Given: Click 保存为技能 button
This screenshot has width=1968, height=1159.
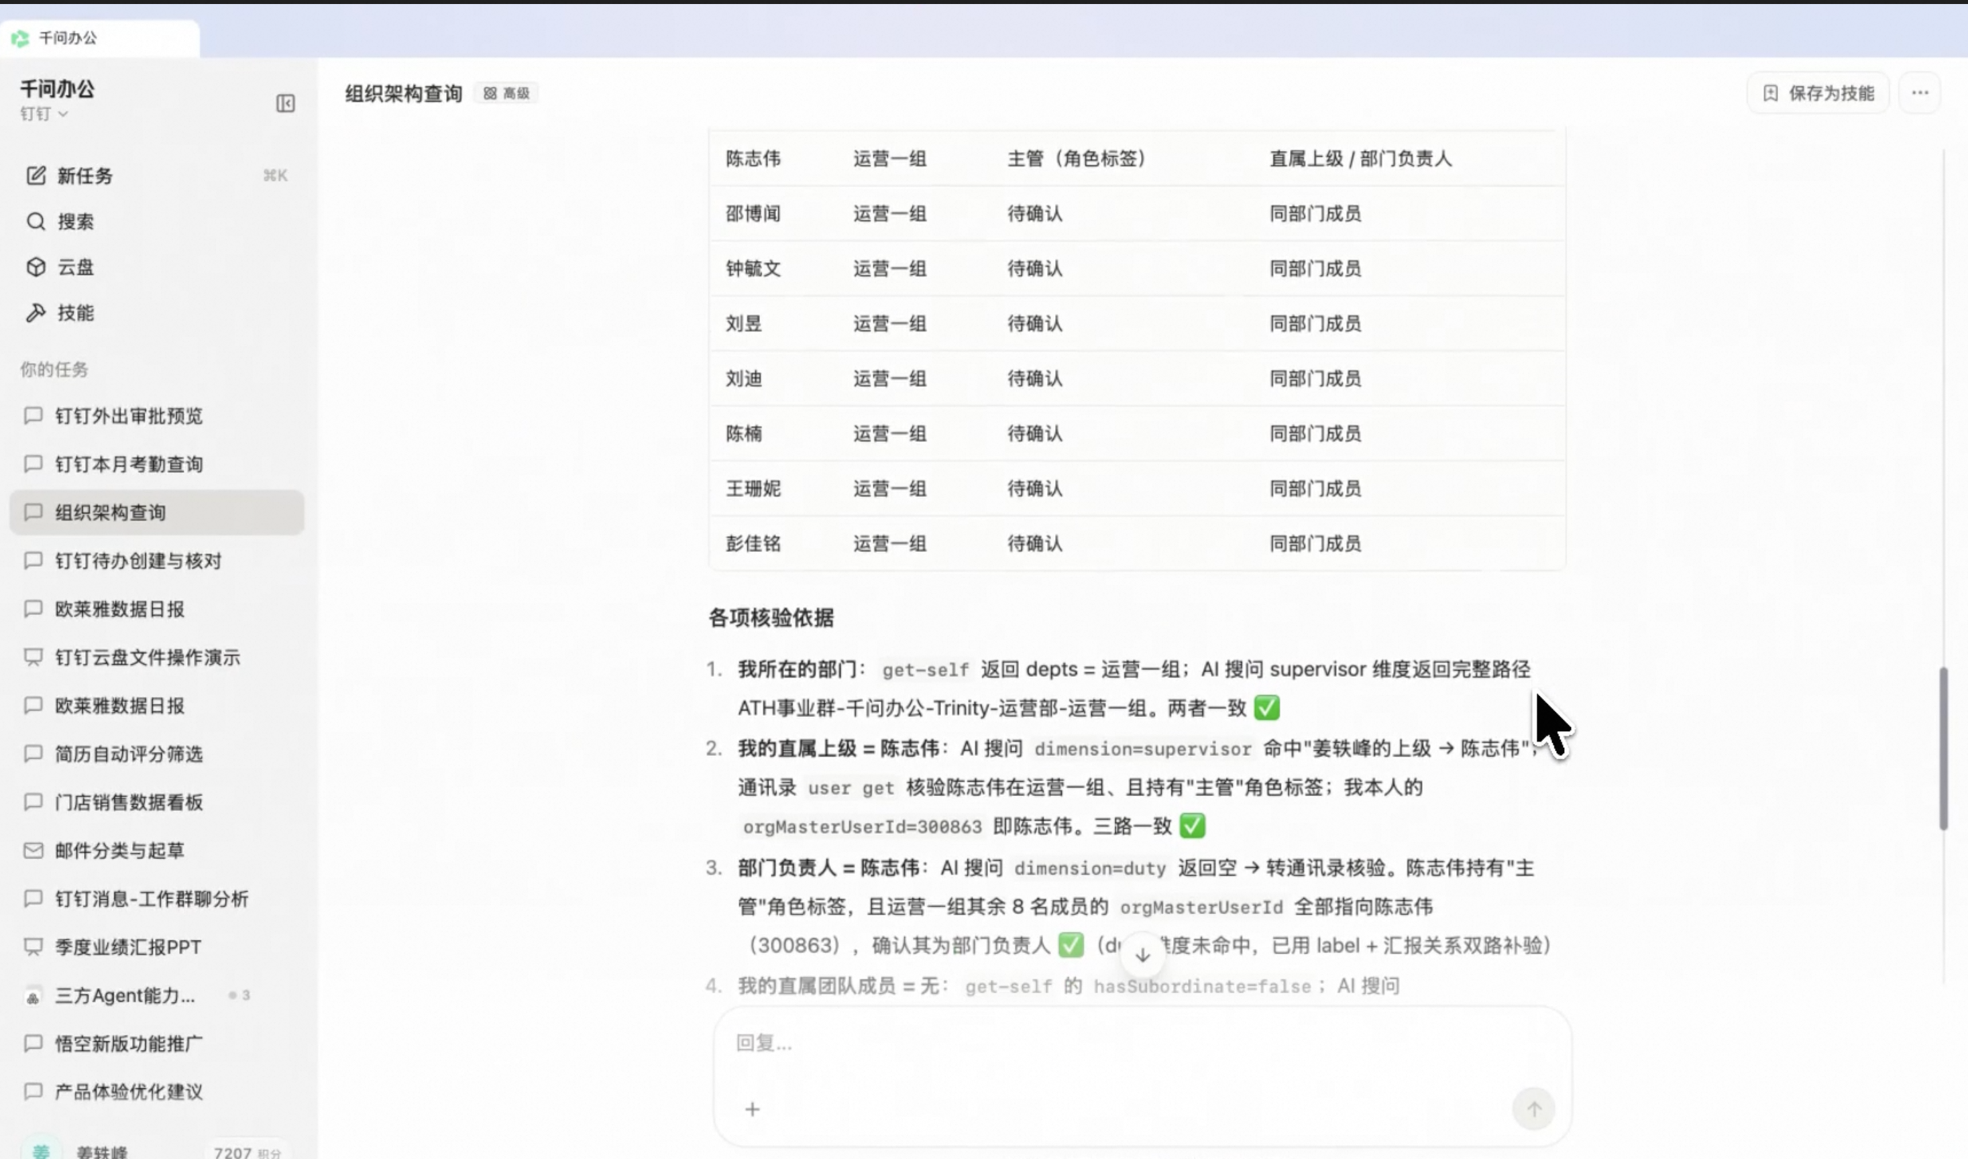Looking at the screenshot, I should pos(1818,94).
